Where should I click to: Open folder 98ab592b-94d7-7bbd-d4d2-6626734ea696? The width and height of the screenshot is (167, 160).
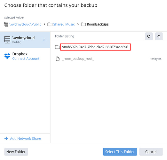(95, 47)
